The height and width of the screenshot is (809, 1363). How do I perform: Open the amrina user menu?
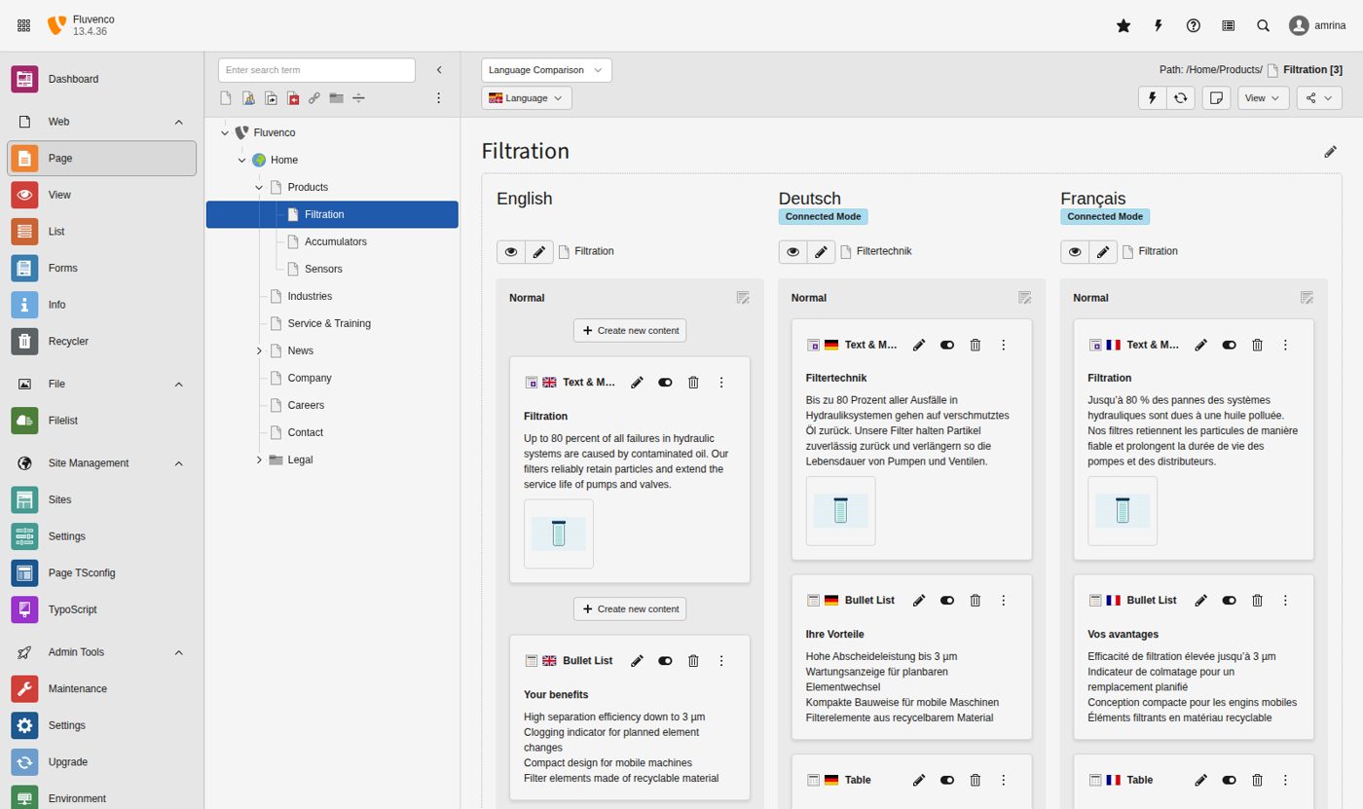pos(1317,25)
